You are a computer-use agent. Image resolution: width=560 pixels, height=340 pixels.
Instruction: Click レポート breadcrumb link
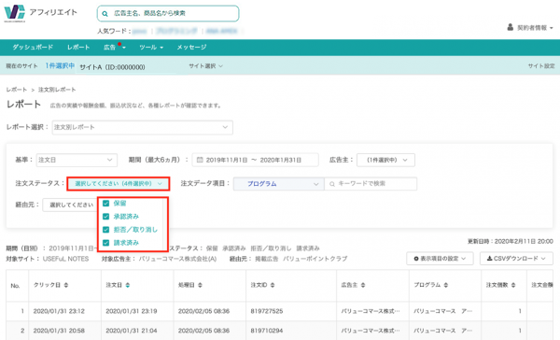click(x=17, y=90)
